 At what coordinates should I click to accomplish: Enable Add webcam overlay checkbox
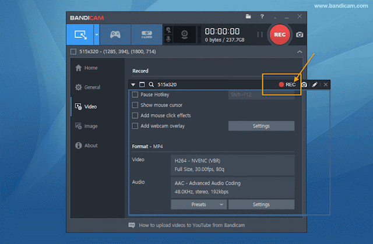[135, 126]
